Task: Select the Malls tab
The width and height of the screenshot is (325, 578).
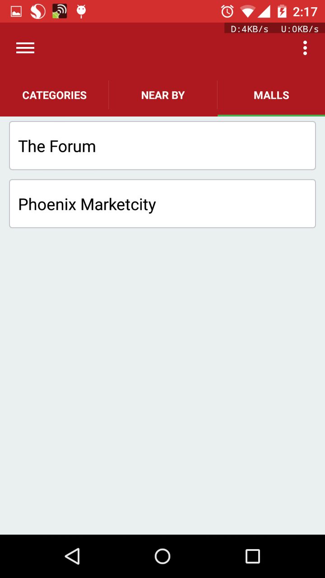Action: [271, 95]
